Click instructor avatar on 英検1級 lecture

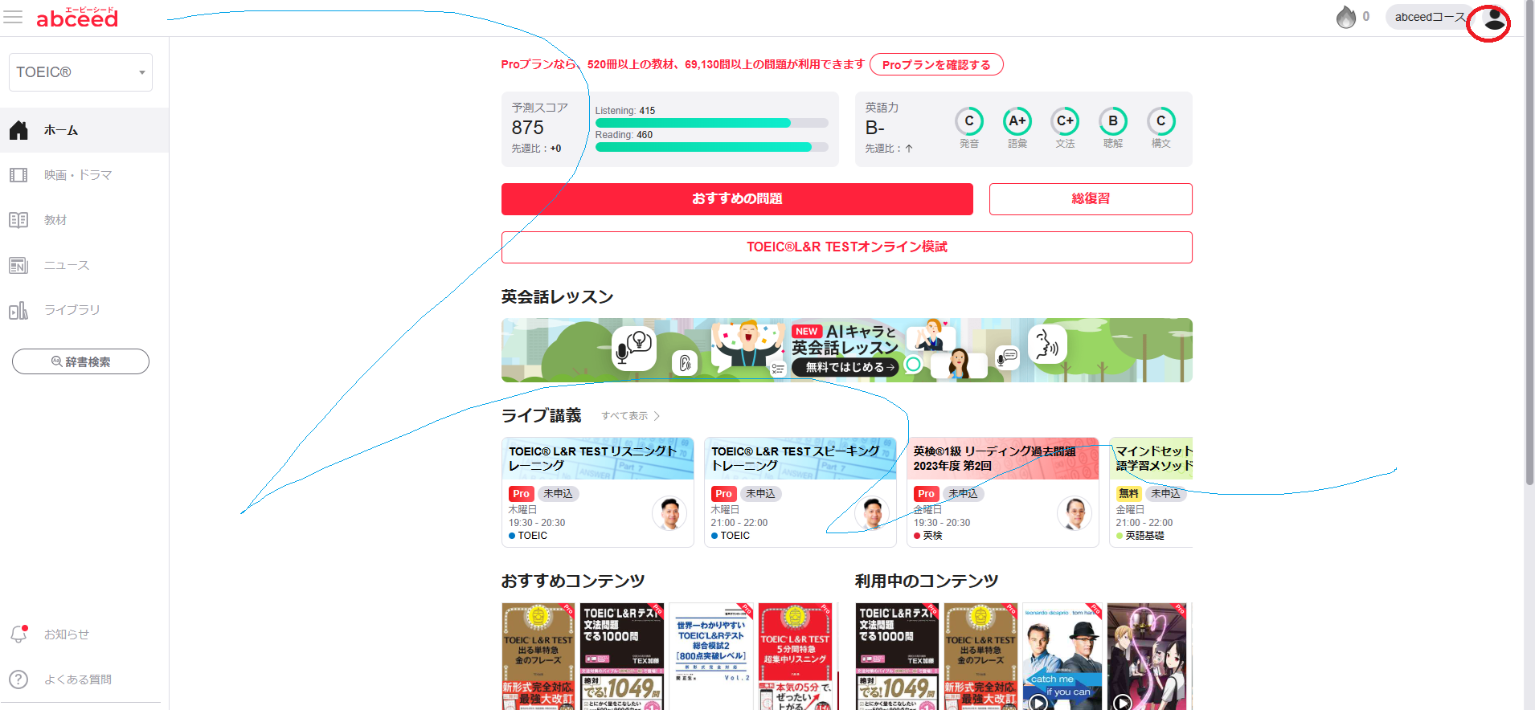[1074, 513]
